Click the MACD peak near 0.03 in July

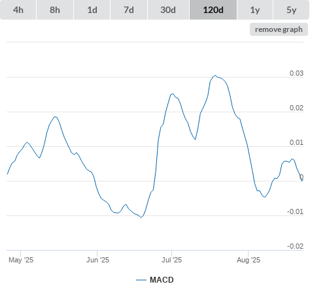[x=215, y=76]
